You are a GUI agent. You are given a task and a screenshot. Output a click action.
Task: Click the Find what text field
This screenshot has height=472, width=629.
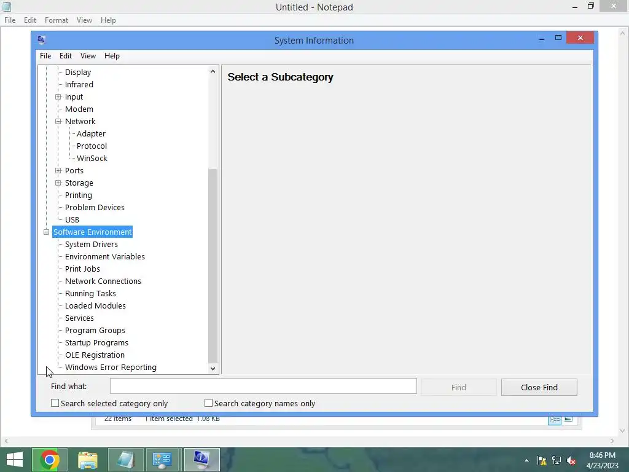coord(263,386)
